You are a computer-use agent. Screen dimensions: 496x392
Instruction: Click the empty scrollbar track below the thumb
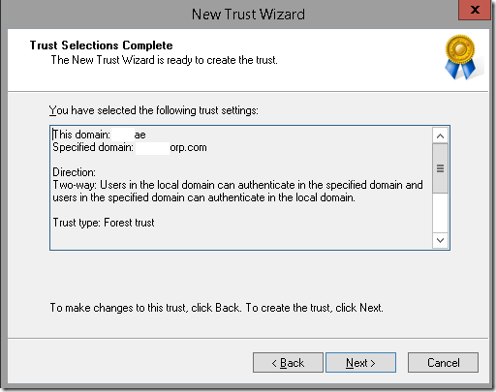(440, 213)
